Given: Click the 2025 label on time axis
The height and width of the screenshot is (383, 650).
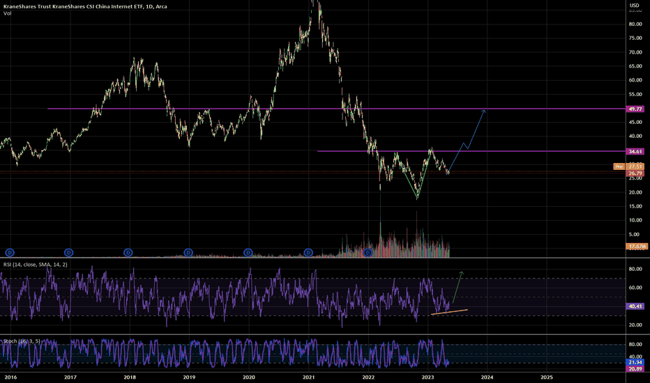Looking at the screenshot, I should pyautogui.click(x=547, y=377).
